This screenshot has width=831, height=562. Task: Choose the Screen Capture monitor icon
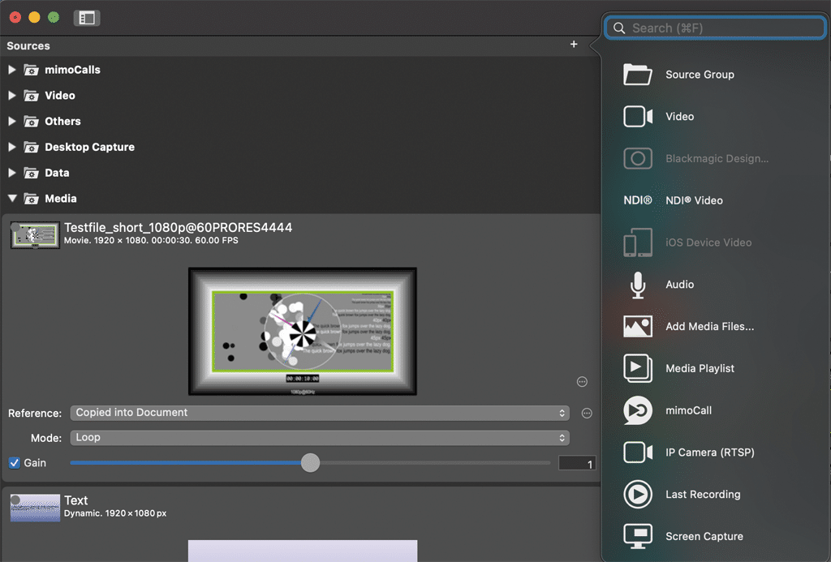637,536
